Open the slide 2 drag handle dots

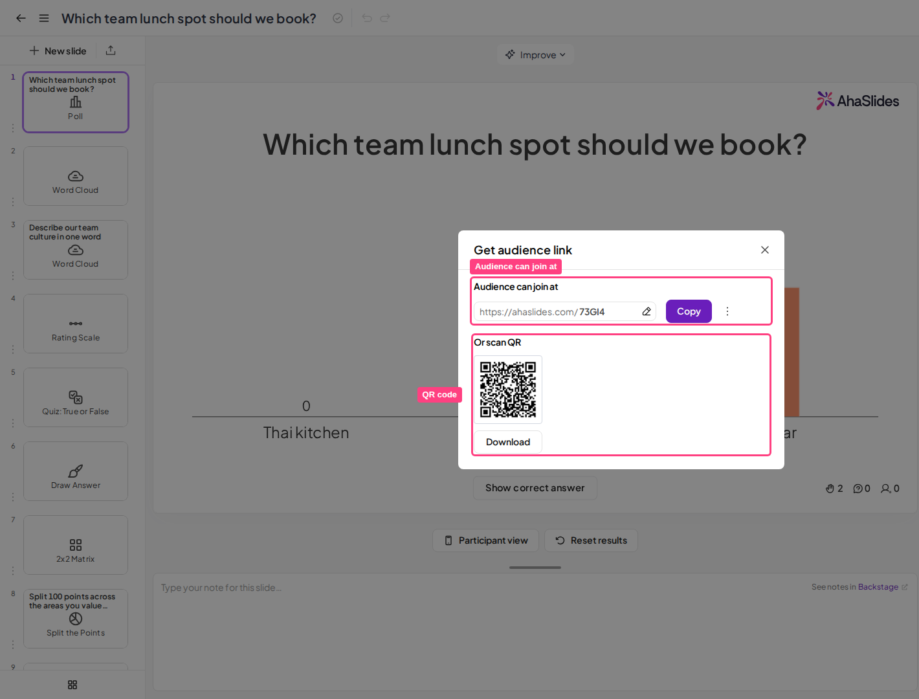13,202
